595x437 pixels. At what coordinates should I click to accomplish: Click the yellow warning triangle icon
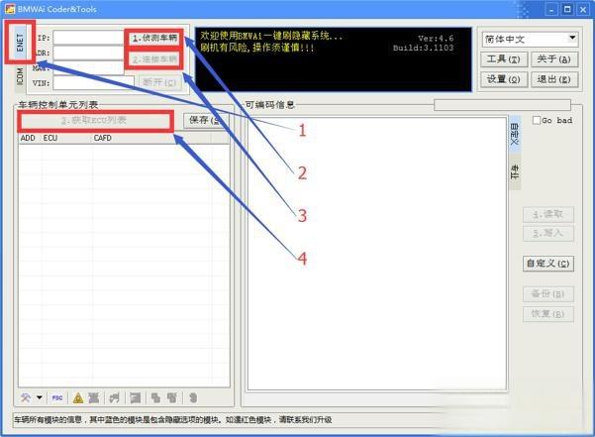click(78, 397)
